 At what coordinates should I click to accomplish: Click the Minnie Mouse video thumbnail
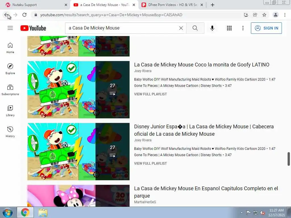pyautogui.click(x=78, y=196)
